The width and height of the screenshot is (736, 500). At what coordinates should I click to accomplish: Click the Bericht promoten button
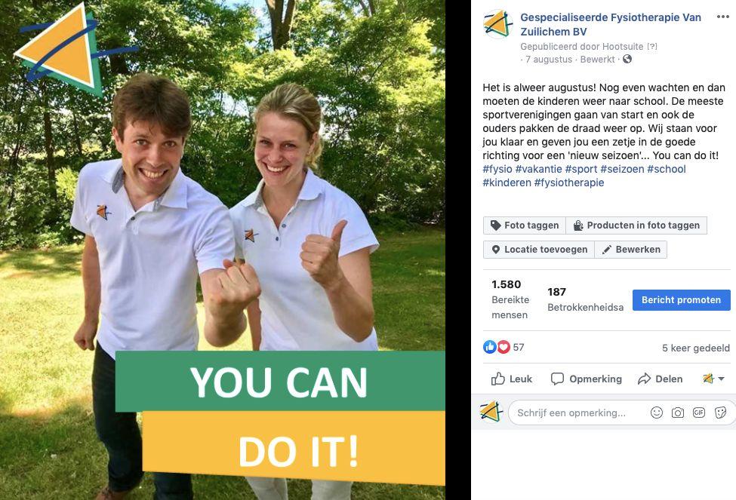[x=681, y=299]
